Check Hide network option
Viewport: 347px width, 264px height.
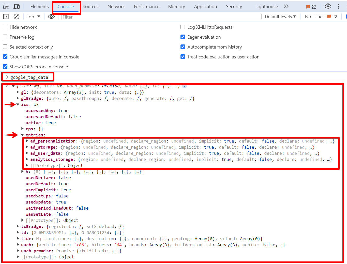(x=5, y=27)
